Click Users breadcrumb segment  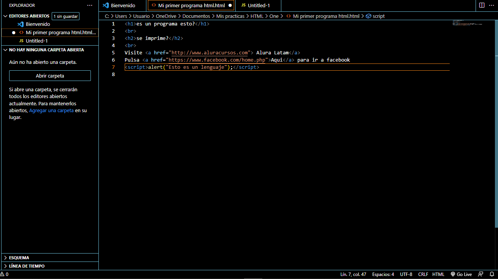tap(121, 16)
